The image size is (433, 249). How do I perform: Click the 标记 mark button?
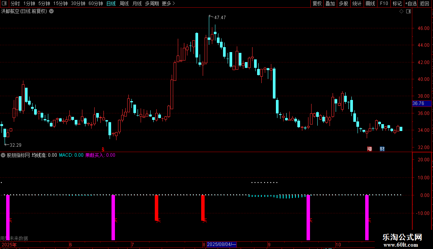click(397, 3)
